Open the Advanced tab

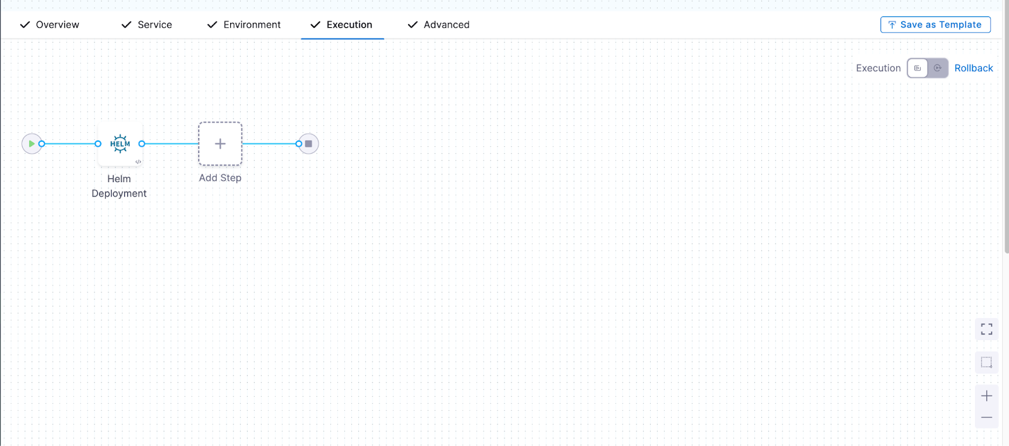pos(439,25)
